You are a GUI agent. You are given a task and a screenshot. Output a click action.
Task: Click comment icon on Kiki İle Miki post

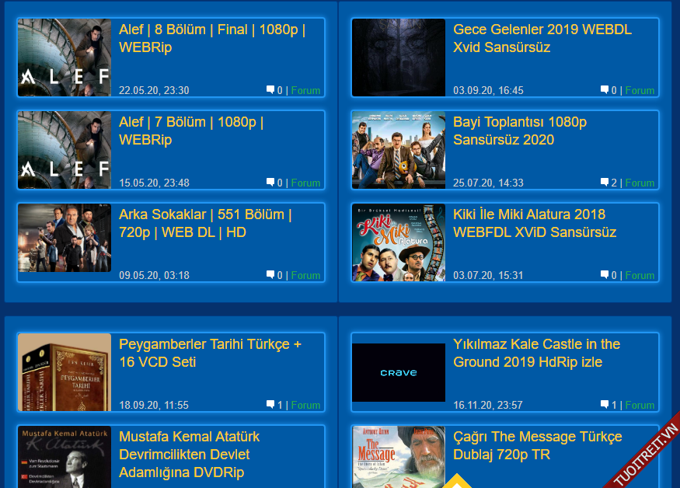(605, 274)
